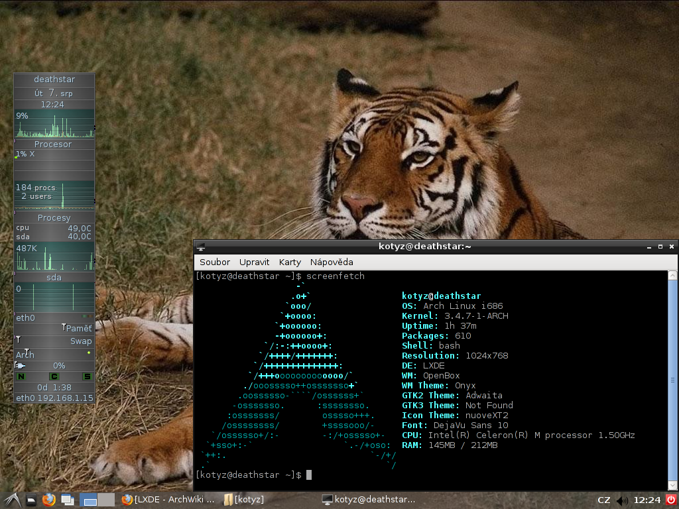Click the 'WM Theme: Onyx' line in terminal
Viewport: 679px width, 509px height.
click(438, 386)
